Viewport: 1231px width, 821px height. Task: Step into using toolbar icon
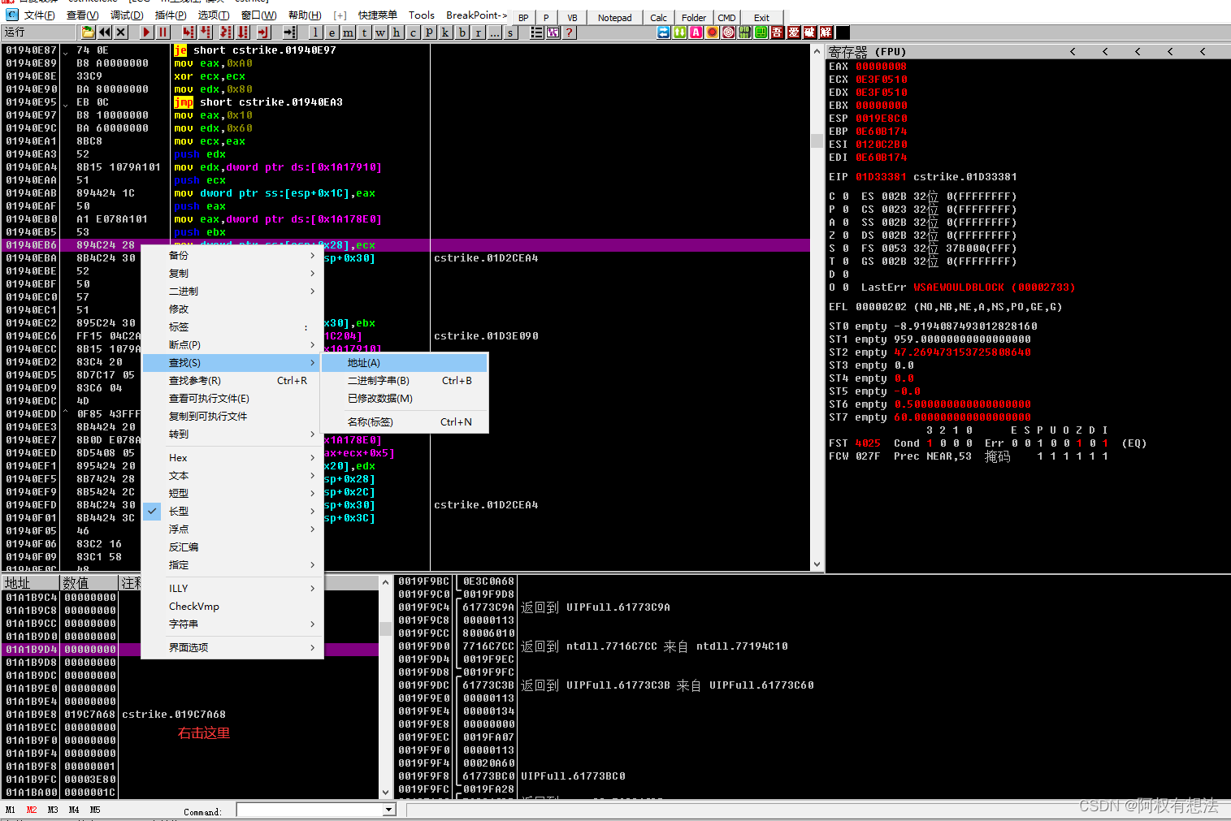click(x=189, y=32)
